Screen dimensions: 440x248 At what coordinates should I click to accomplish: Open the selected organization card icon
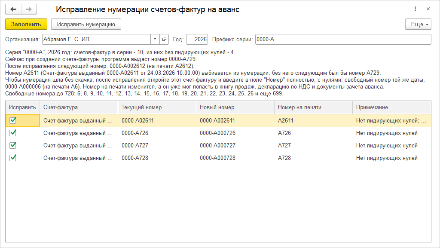(164, 39)
